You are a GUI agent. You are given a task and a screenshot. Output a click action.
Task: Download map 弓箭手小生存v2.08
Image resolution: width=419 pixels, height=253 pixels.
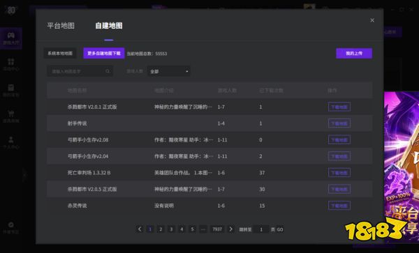click(x=339, y=139)
